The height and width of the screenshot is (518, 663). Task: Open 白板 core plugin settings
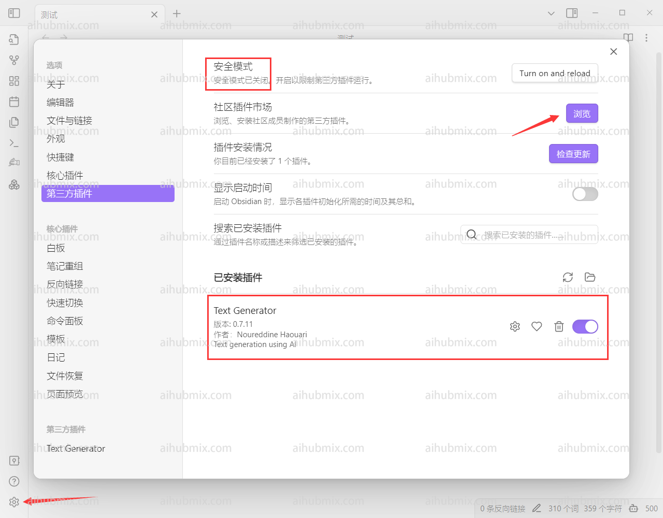pos(108,248)
